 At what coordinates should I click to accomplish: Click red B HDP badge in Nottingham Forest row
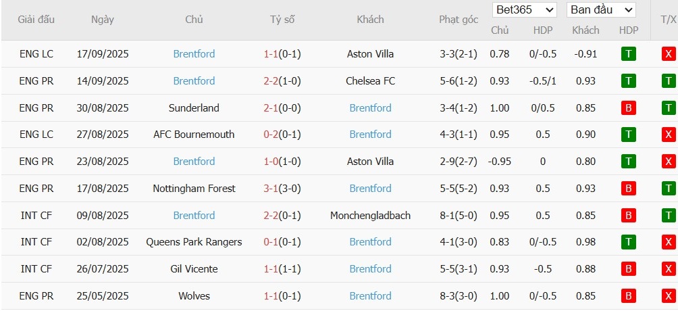click(x=629, y=188)
